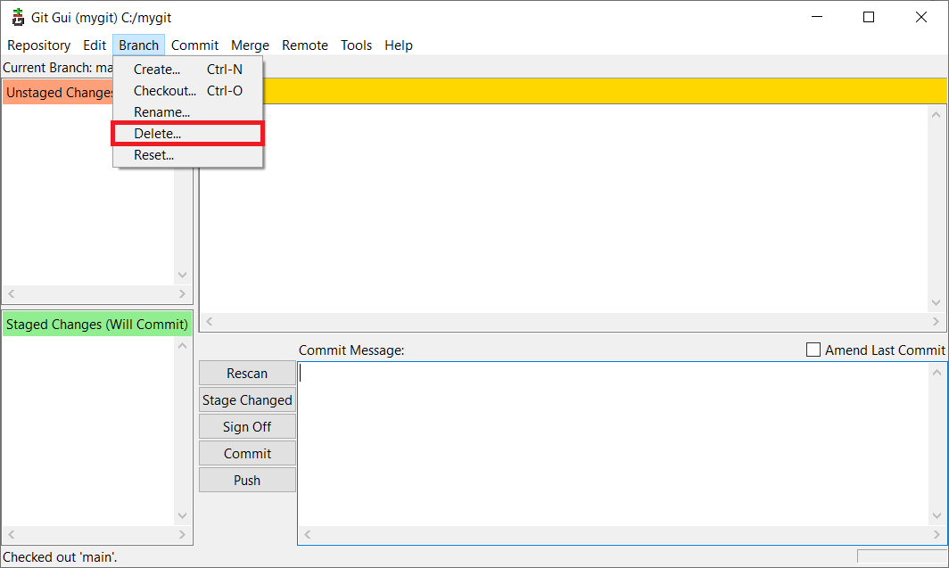Click the Push button
The width and height of the screenshot is (949, 568).
click(247, 481)
